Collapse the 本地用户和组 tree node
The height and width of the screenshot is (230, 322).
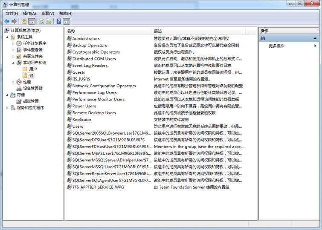click(13, 63)
